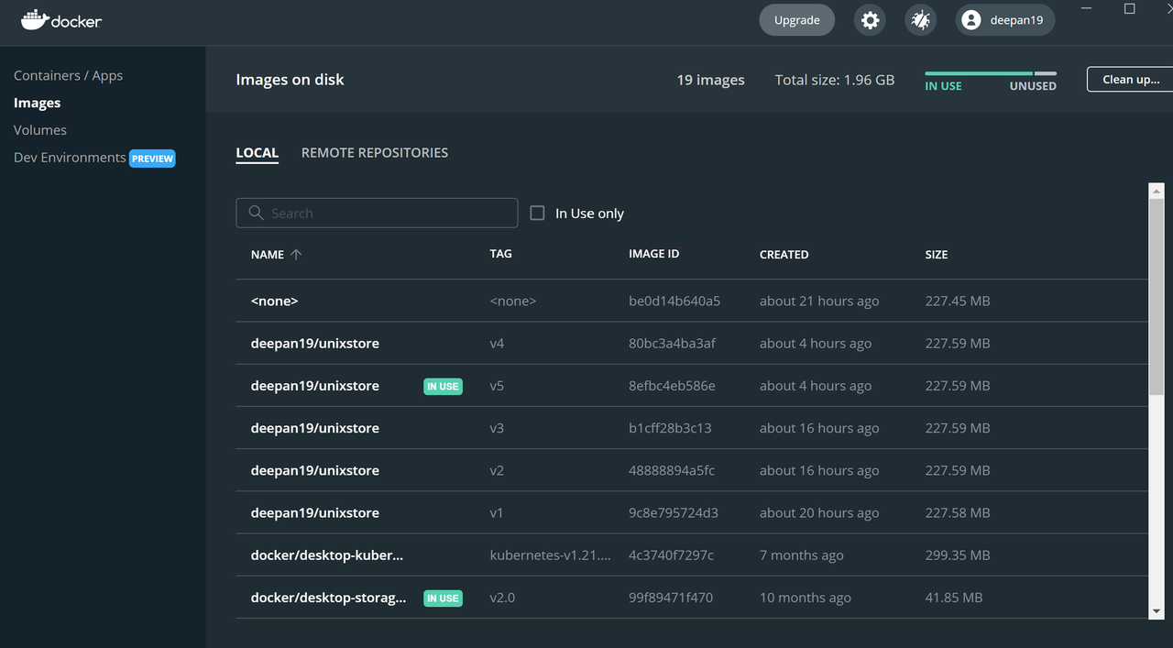Enable the In Use only checkbox
This screenshot has height=648, width=1173.
(537, 213)
